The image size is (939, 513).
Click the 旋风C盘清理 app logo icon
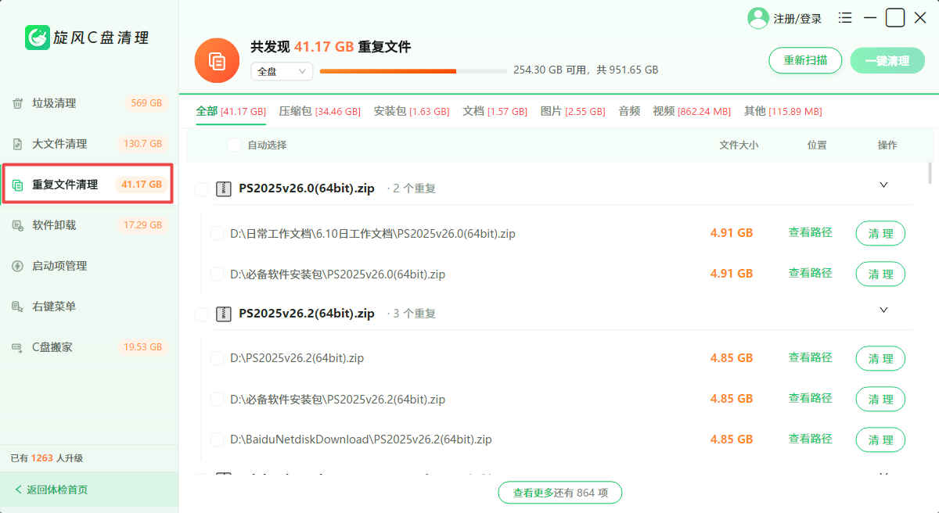click(x=38, y=38)
